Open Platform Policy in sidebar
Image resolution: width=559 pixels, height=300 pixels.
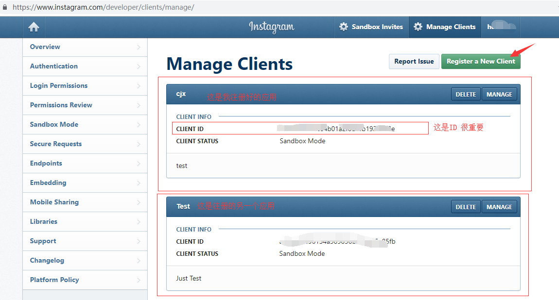point(85,280)
